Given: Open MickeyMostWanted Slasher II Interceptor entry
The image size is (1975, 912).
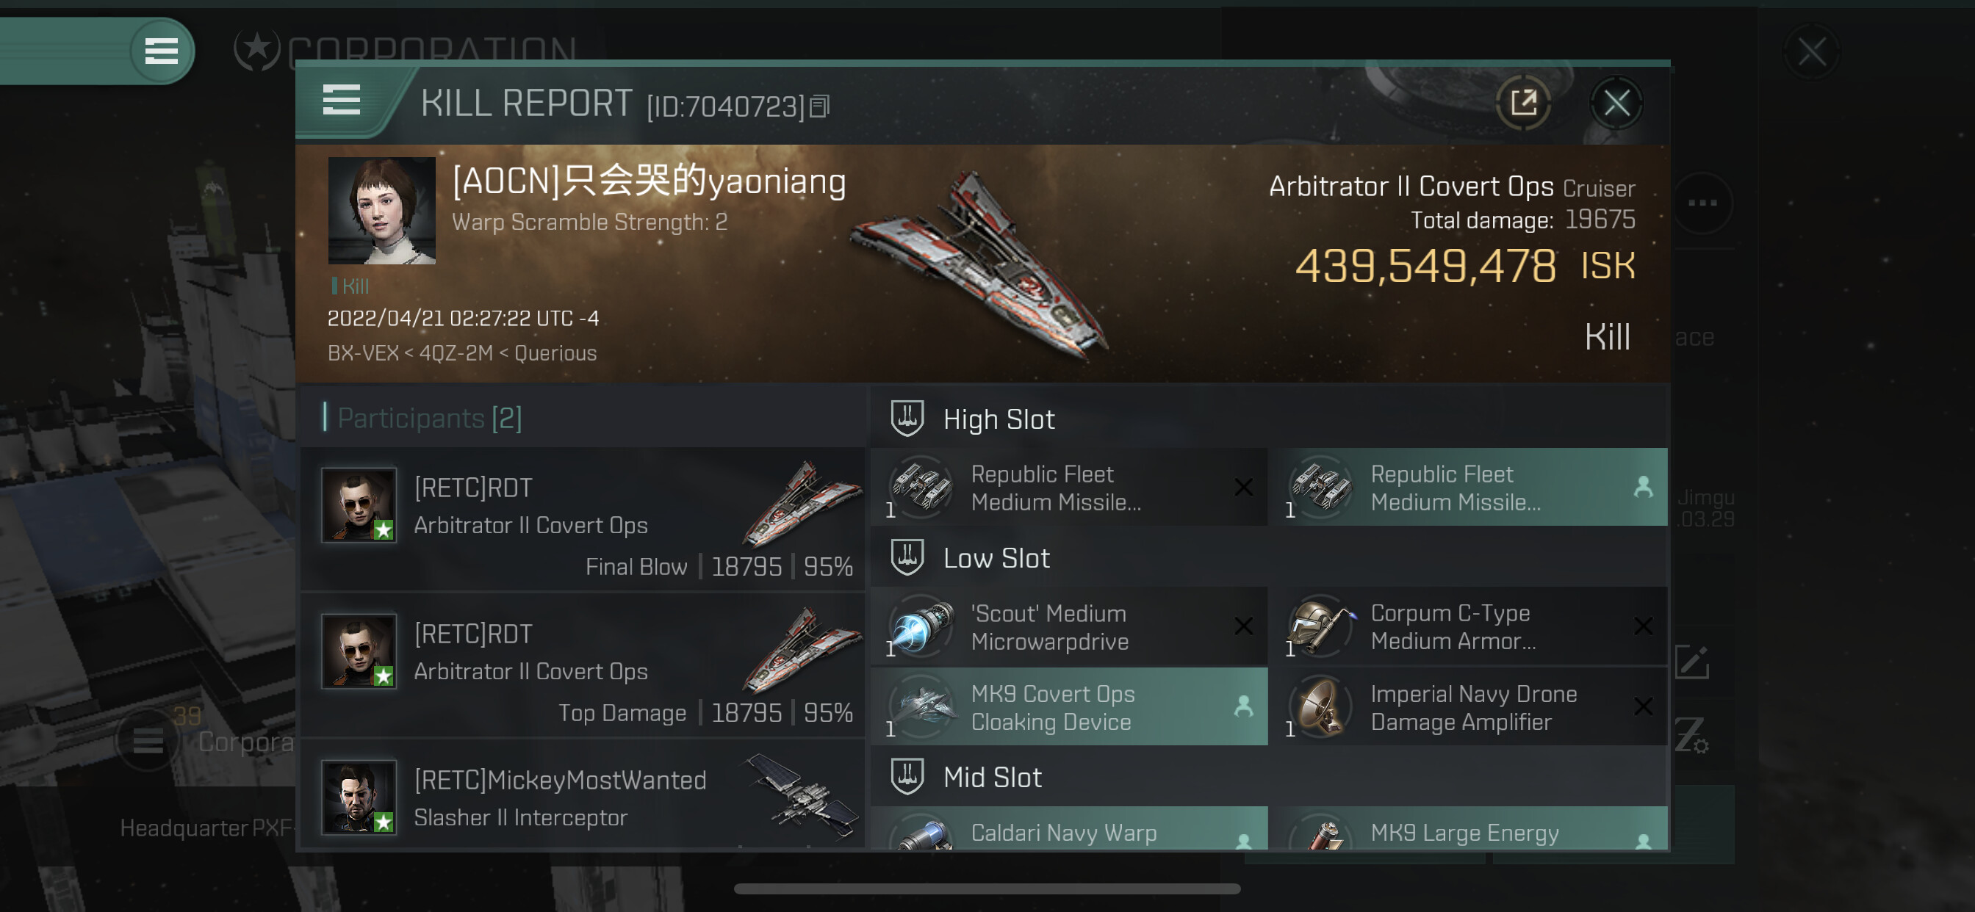Looking at the screenshot, I should tap(583, 795).
